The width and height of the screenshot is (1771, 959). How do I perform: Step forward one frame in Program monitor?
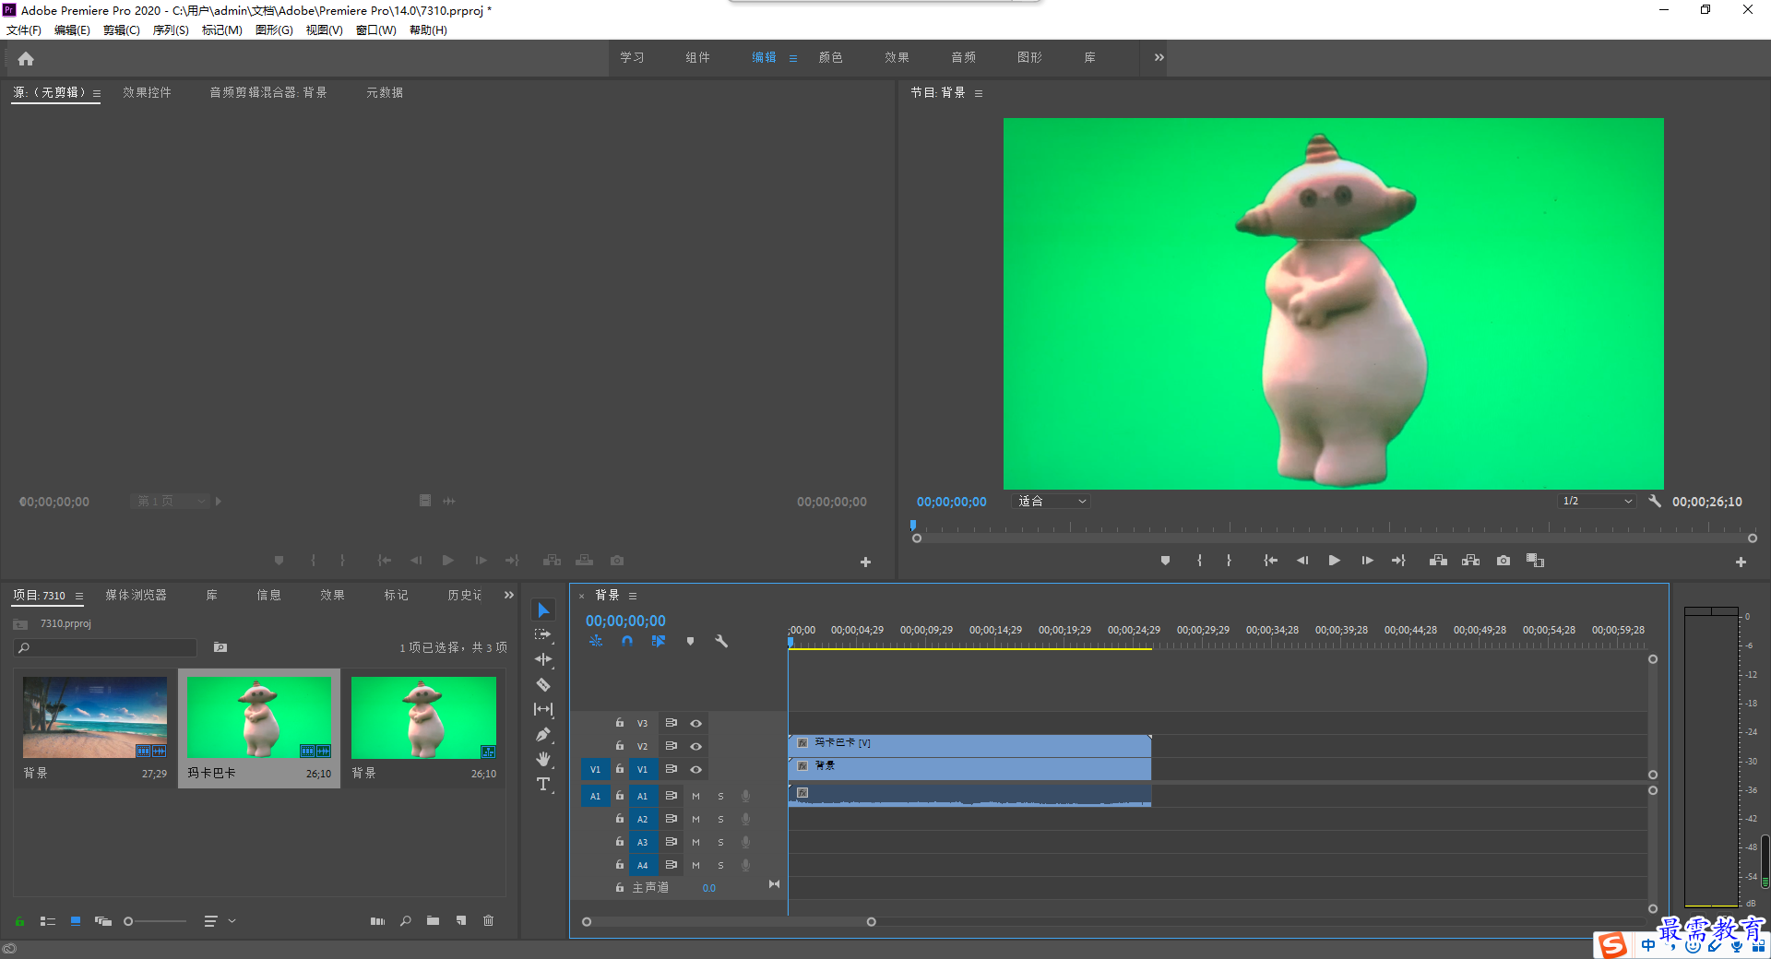[x=1367, y=561]
